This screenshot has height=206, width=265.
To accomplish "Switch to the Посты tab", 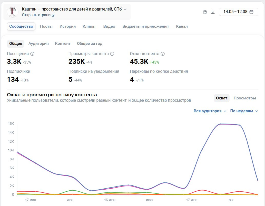I will point(46,26).
